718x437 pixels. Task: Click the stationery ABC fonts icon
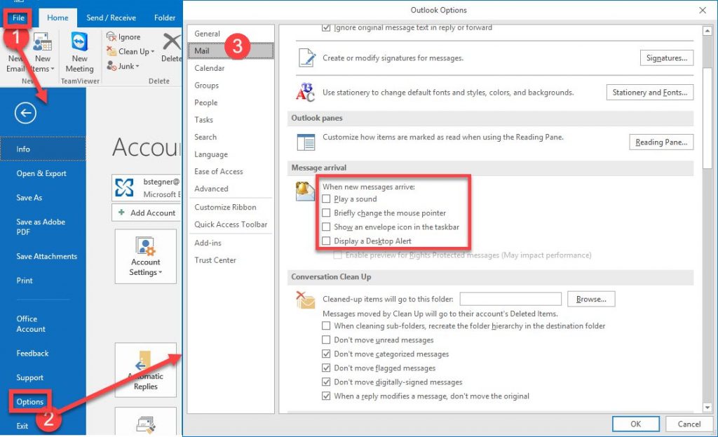(x=306, y=93)
